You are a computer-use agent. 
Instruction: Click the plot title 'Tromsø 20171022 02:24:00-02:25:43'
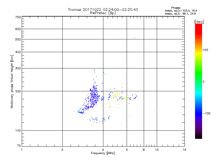[103, 10]
